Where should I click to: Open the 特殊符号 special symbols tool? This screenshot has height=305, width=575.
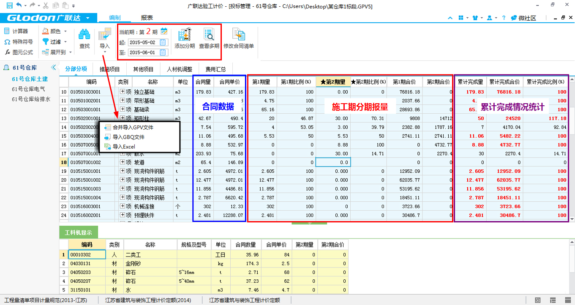(x=18, y=42)
